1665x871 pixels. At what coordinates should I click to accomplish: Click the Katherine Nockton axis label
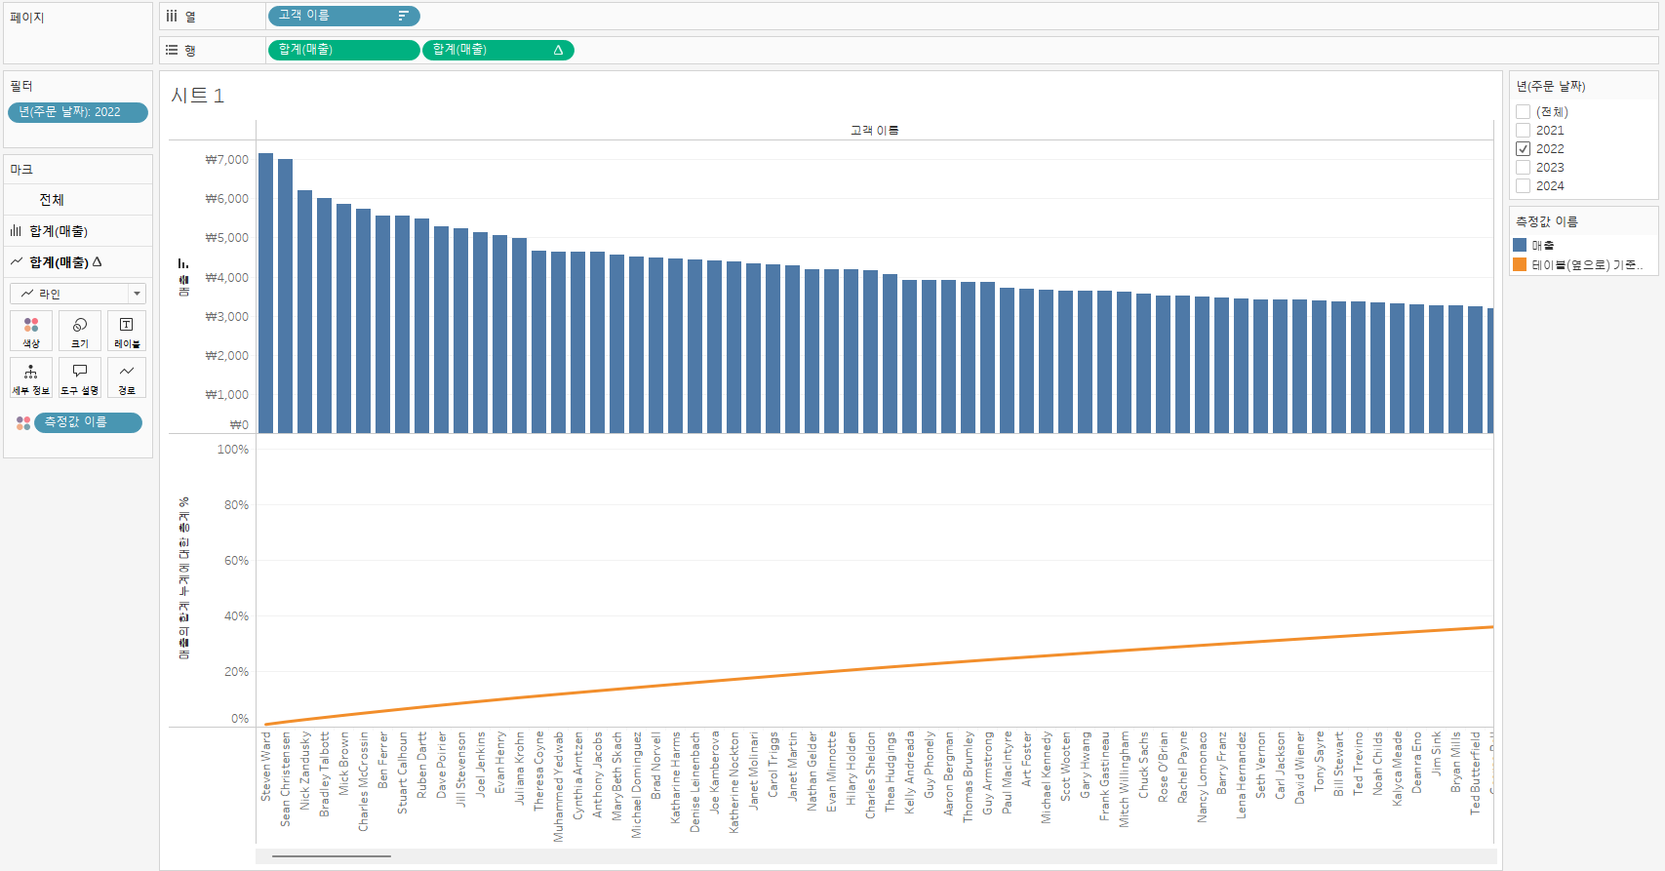tap(733, 782)
